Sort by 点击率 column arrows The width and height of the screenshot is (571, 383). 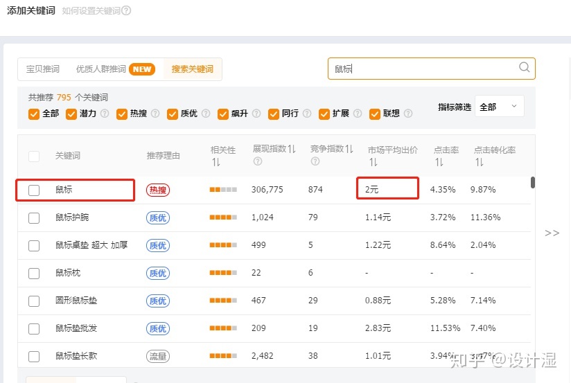pos(439,162)
